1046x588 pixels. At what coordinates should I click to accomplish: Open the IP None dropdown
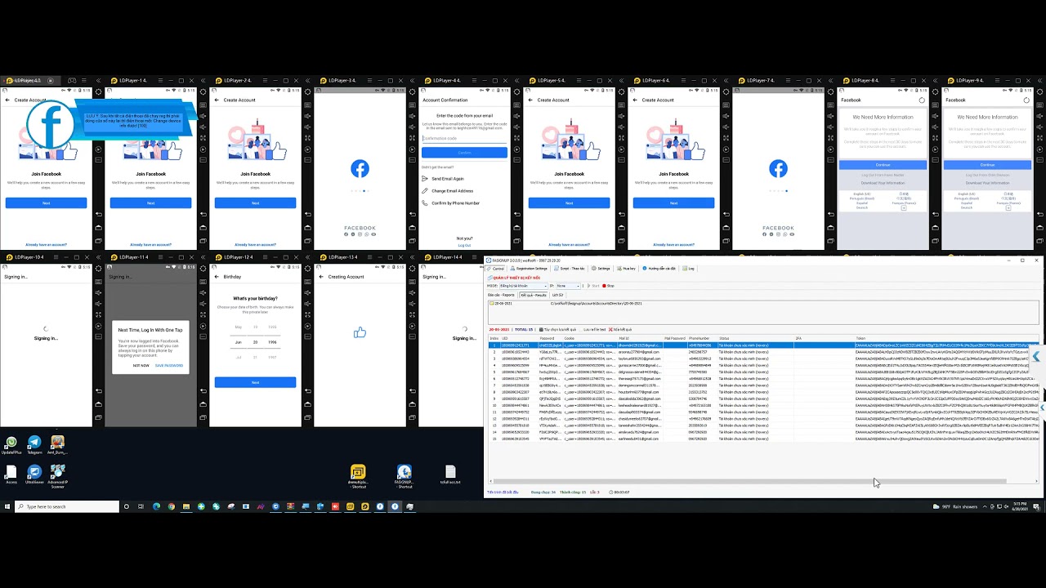(x=568, y=286)
